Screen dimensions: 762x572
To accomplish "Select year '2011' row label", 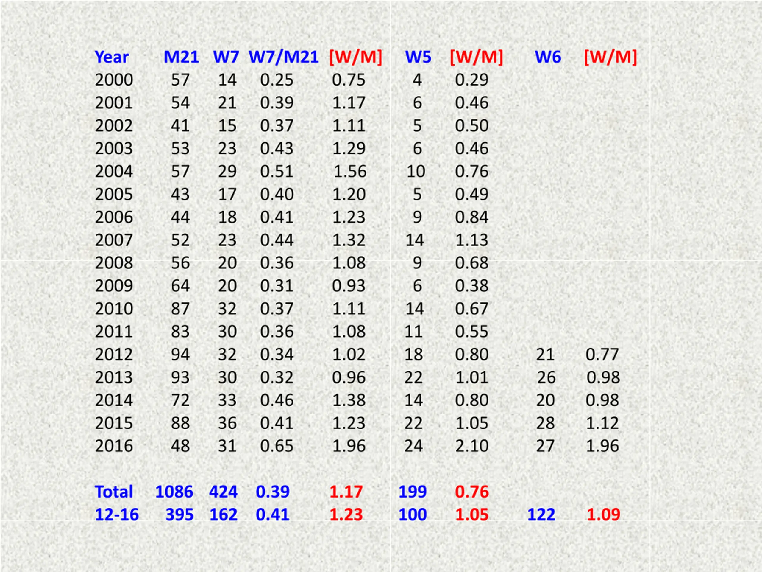I will (114, 331).
